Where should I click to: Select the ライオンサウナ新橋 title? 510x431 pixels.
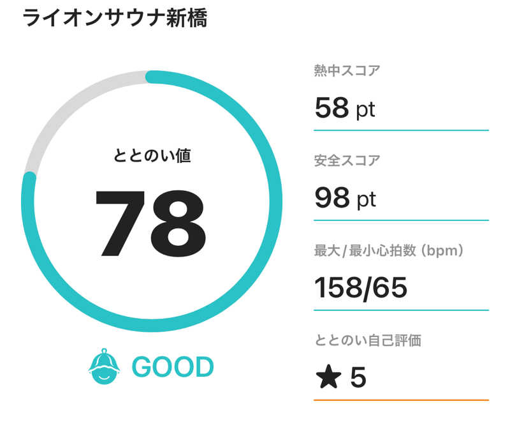[x=114, y=17]
